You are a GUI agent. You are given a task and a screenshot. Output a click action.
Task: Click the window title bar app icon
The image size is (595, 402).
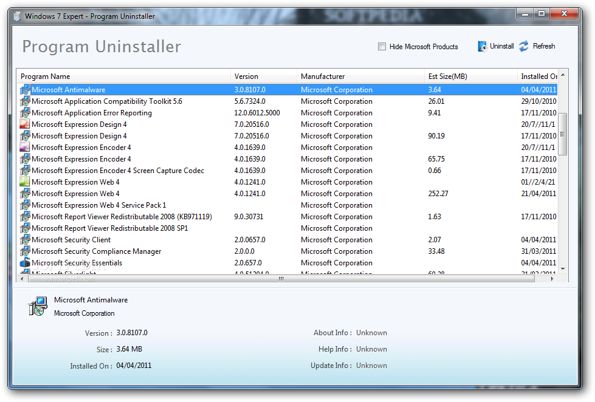pos(16,16)
